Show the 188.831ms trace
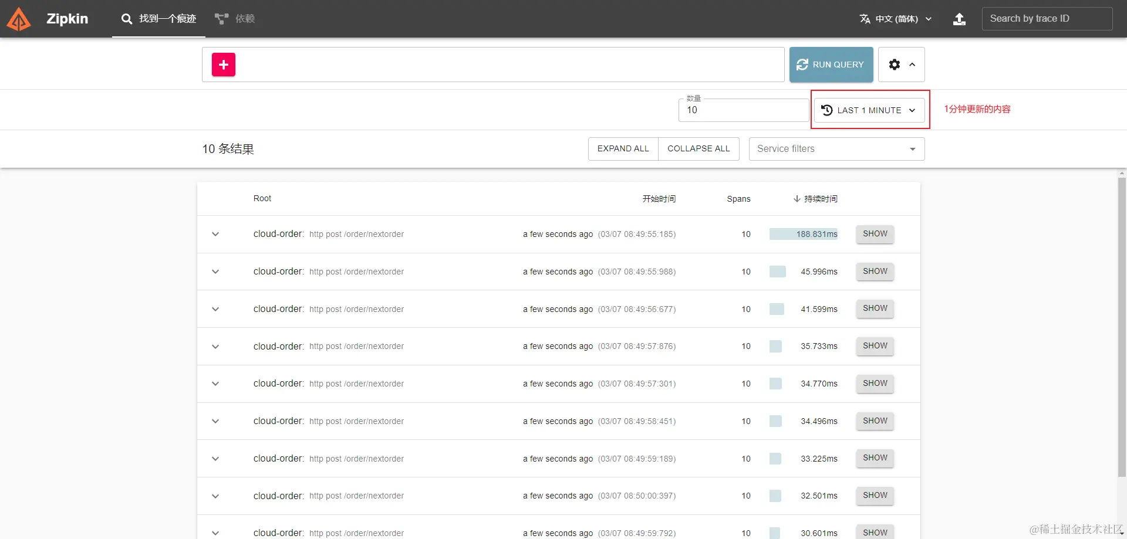Viewport: 1127px width, 539px height. pyautogui.click(x=875, y=234)
